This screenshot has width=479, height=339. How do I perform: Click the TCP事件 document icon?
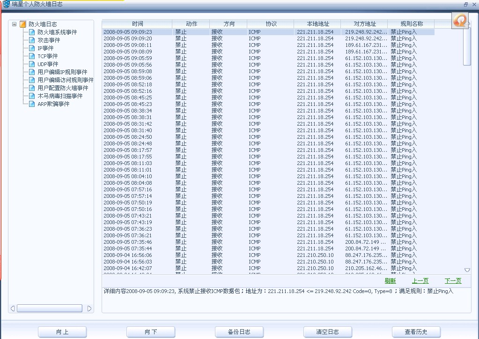pos(32,56)
